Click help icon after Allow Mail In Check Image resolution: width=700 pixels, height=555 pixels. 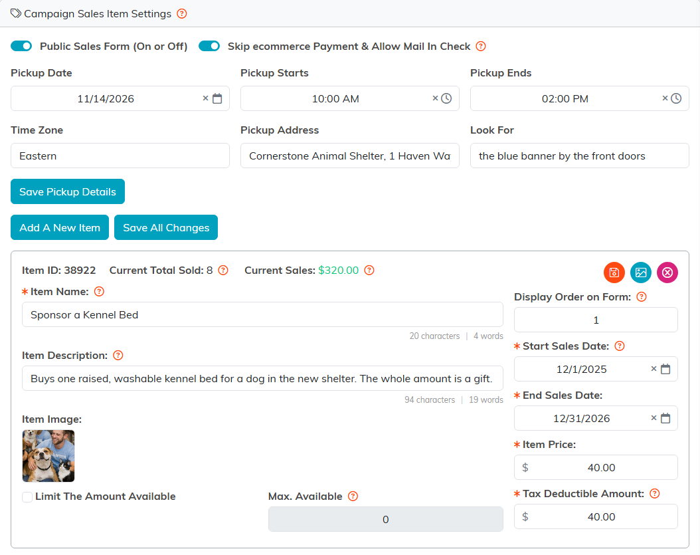pyautogui.click(x=481, y=47)
